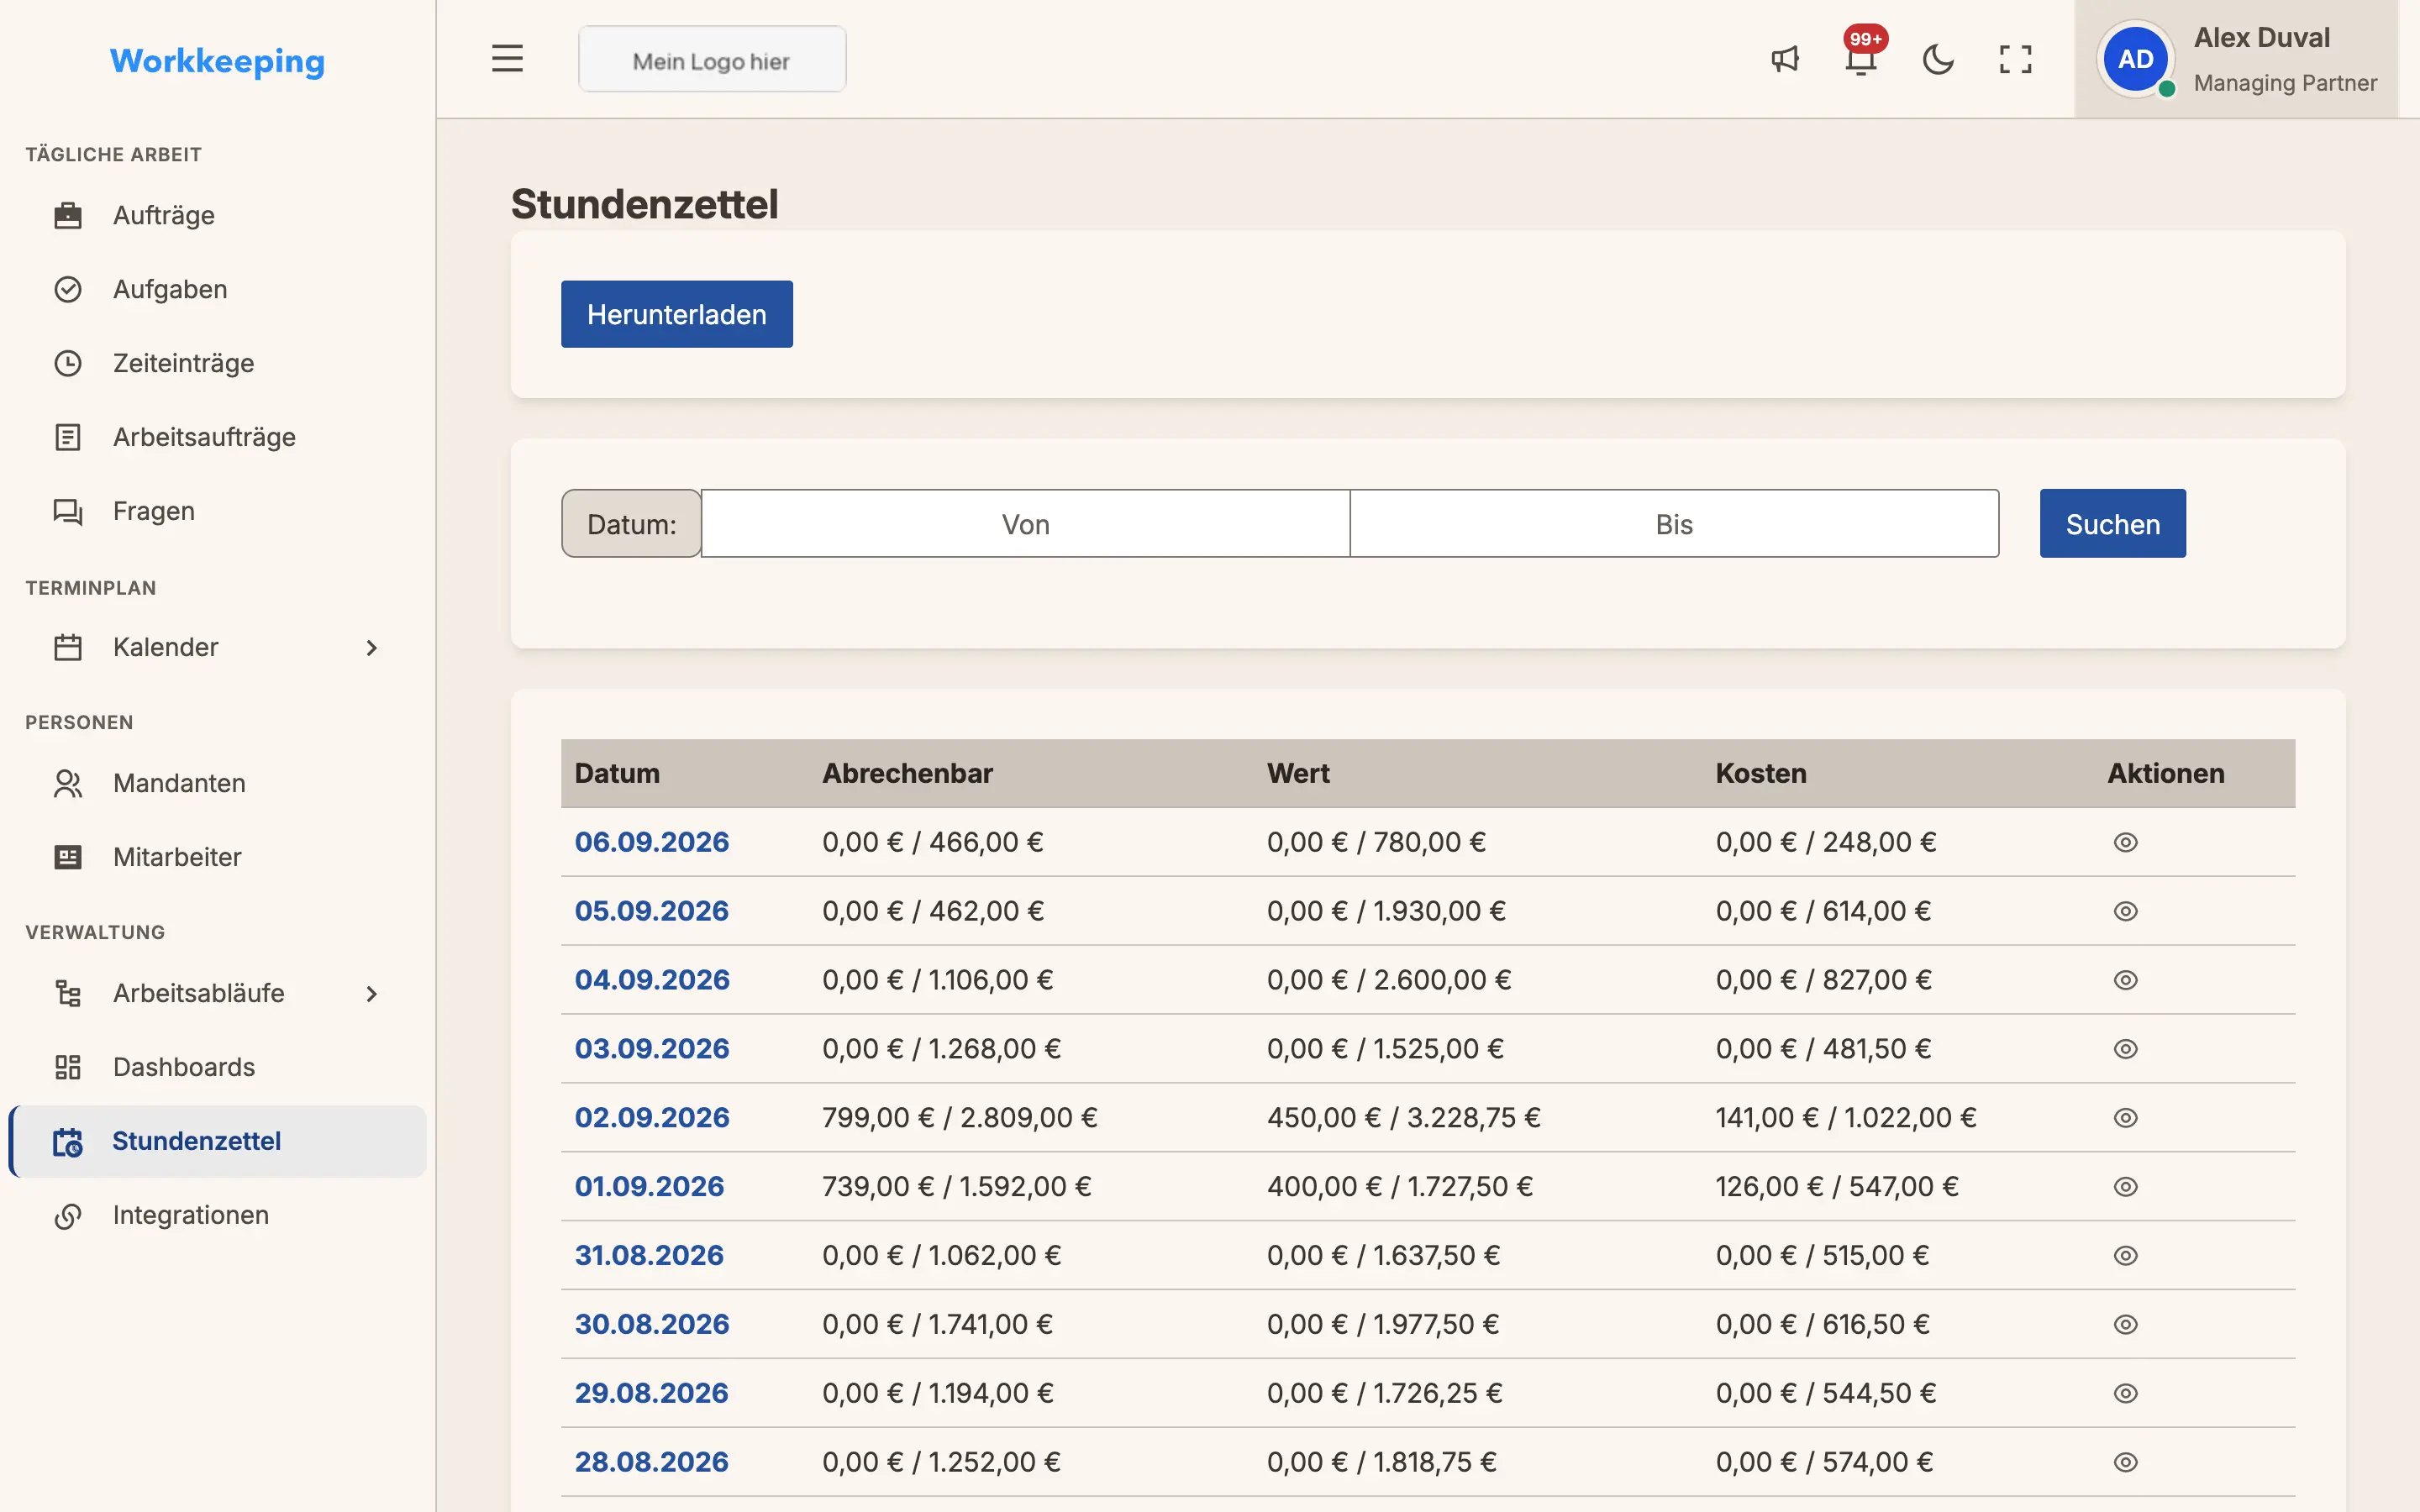
Task: Open notifications bell with 99+ badge
Action: tap(1861, 55)
